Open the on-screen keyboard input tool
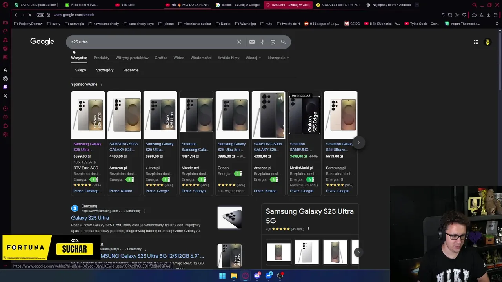502x282 pixels. [252, 42]
